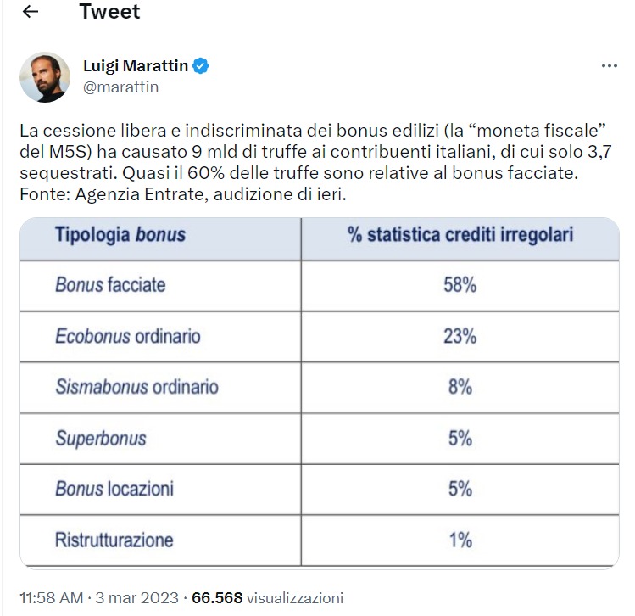View the 66.568 visualizzazioni count
Image resolution: width=635 pixels, height=616 pixels.
(267, 598)
